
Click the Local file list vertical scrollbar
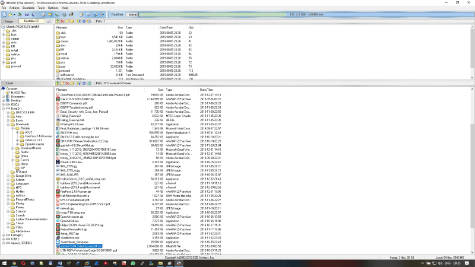pyautogui.click(x=472, y=170)
